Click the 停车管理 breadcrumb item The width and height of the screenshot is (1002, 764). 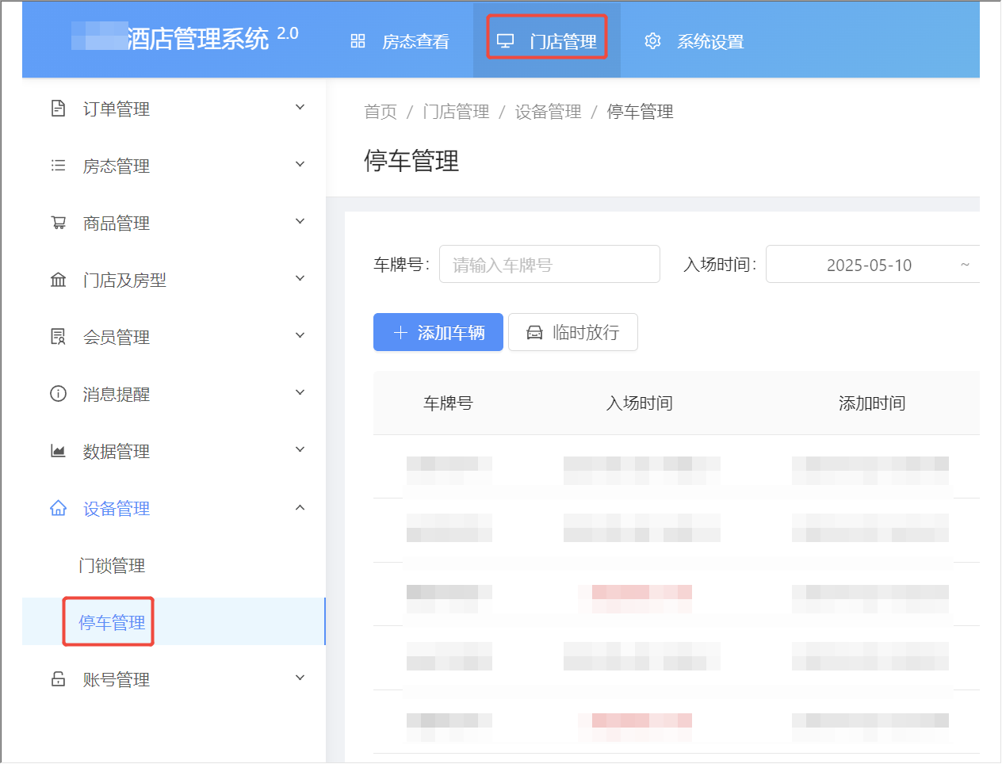point(640,112)
